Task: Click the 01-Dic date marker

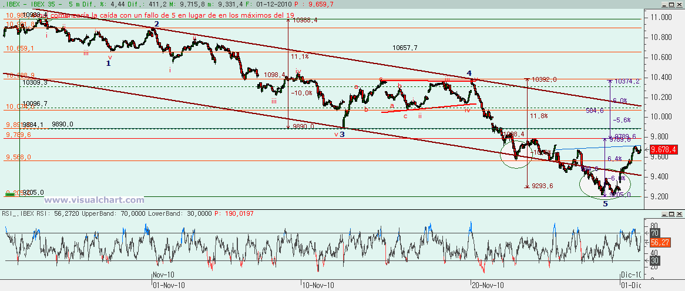Action: pyautogui.click(x=631, y=285)
